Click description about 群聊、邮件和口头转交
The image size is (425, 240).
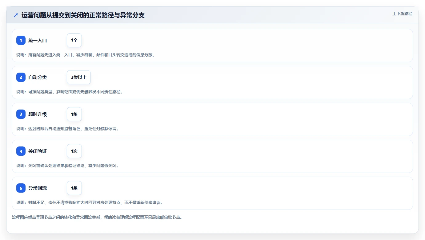(x=85, y=55)
